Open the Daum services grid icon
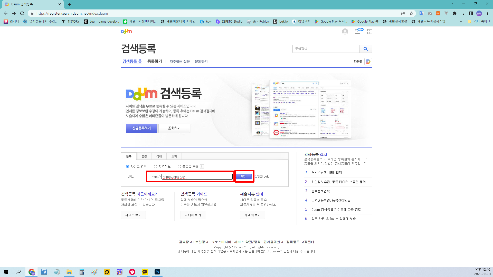This screenshot has width=493, height=277. (x=370, y=32)
